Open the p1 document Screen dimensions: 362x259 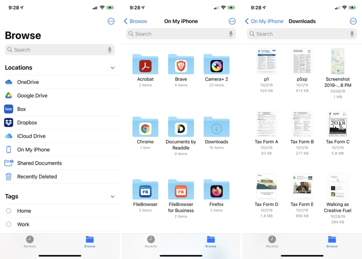266,61
